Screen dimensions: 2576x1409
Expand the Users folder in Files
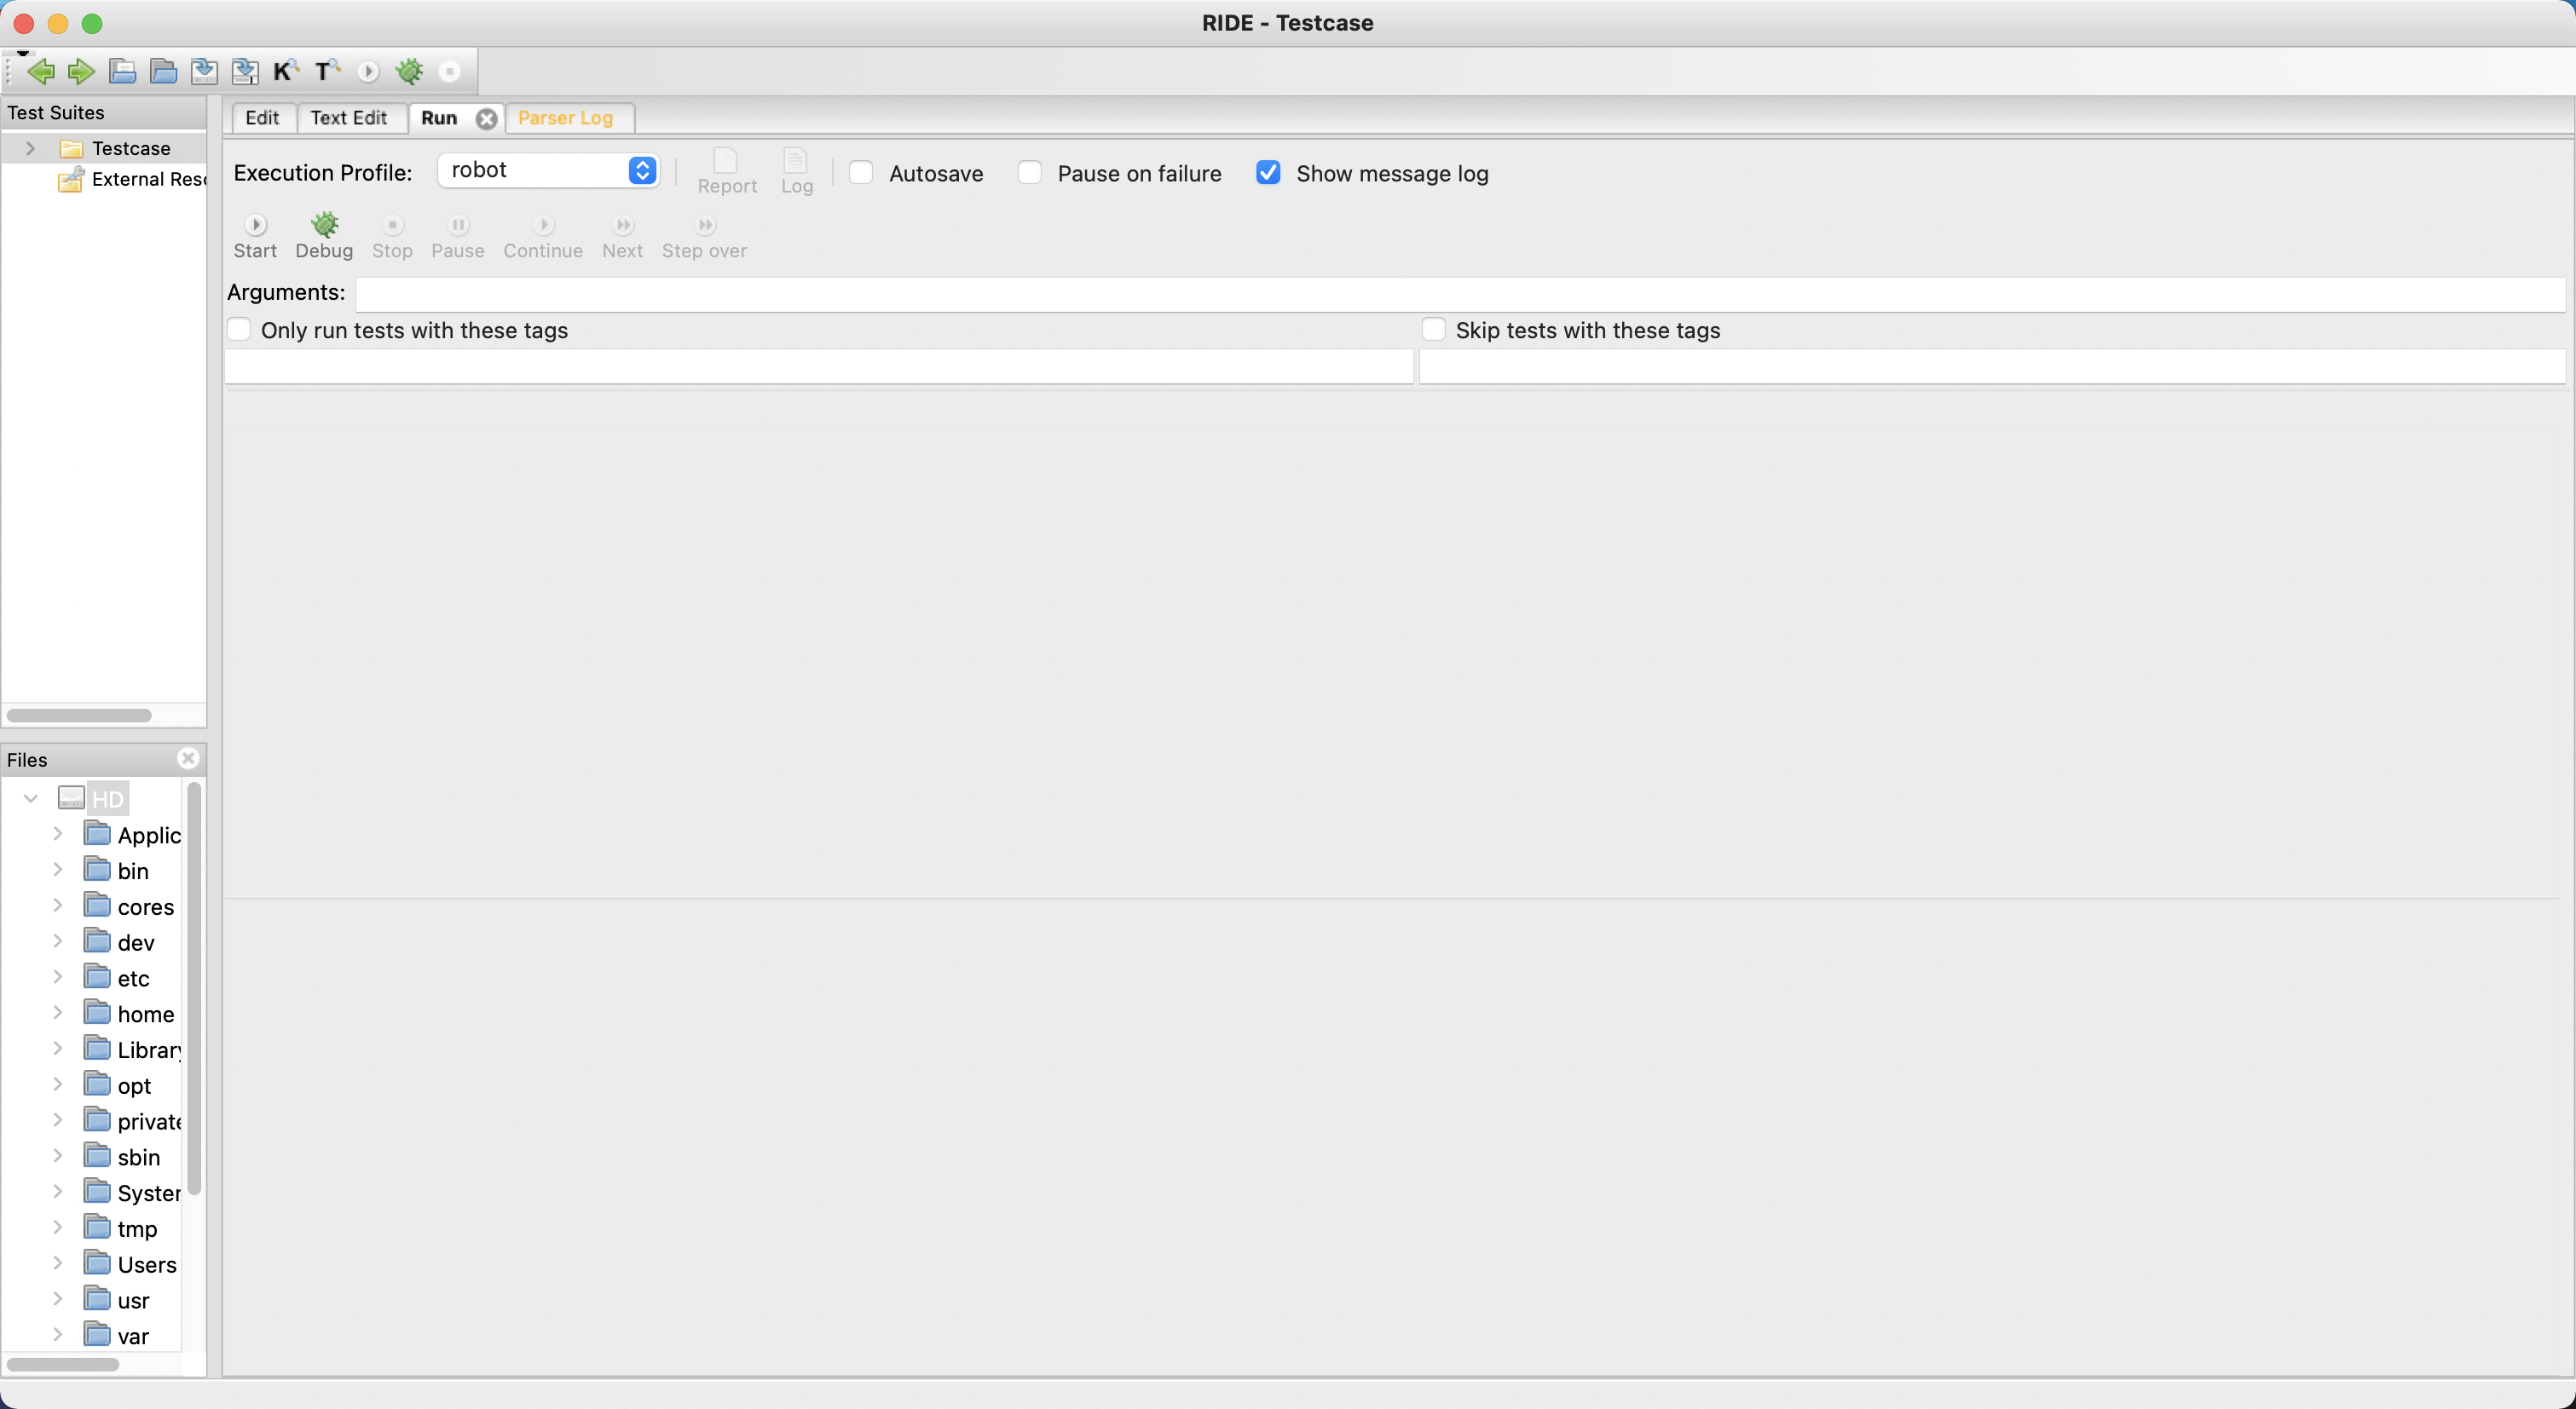coord(58,1263)
